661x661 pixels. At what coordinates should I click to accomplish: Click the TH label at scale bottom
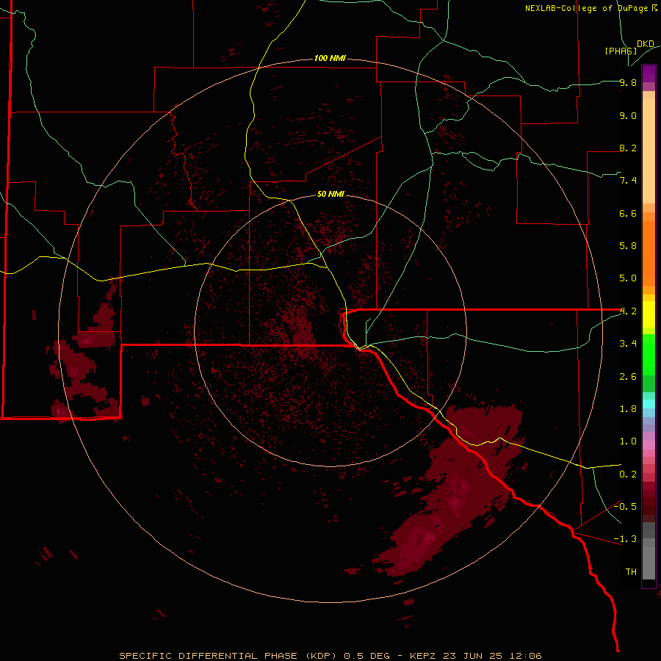[x=631, y=572]
